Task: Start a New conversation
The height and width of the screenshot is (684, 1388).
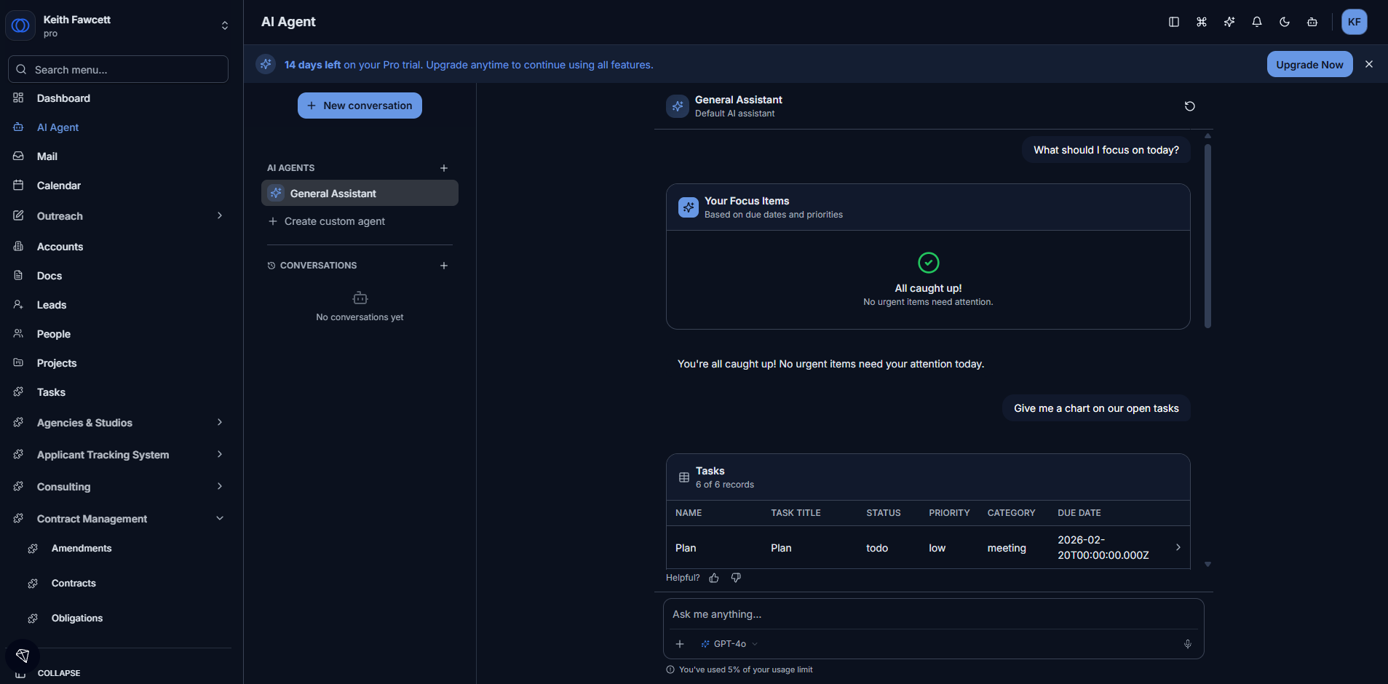Action: point(360,105)
